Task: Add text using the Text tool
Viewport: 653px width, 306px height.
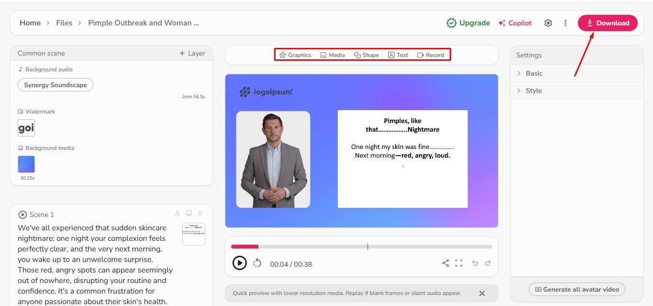Action: click(x=398, y=55)
